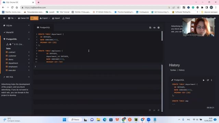Switch to the PostgreSQL editor tab
The image size is (219, 123).
coord(43,27)
